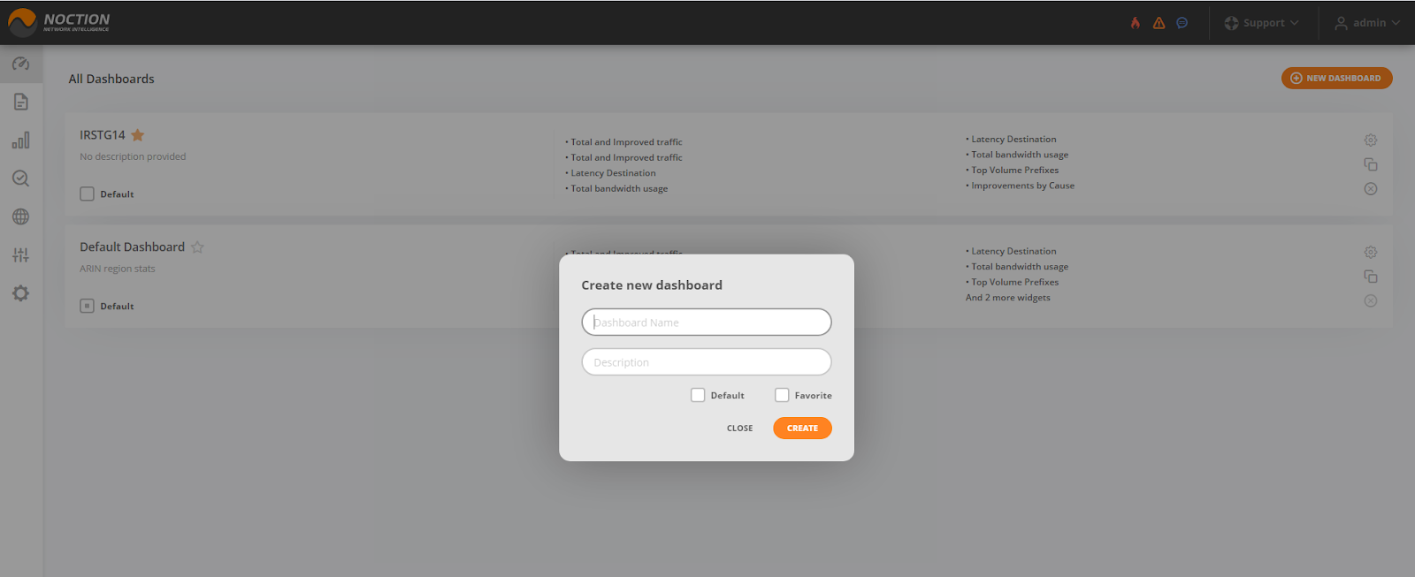Viewport: 1415px width, 577px height.
Task: Open the sliders configuration sidebar icon
Action: (20, 255)
